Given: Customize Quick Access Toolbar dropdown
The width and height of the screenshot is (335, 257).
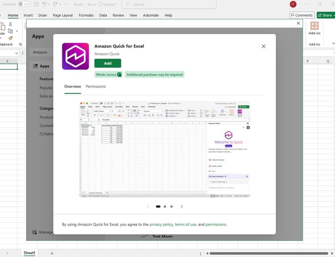Looking at the screenshot, I should (x=66, y=4).
